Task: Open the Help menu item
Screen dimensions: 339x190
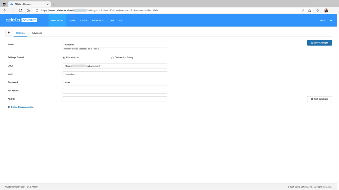Action: click(322, 21)
